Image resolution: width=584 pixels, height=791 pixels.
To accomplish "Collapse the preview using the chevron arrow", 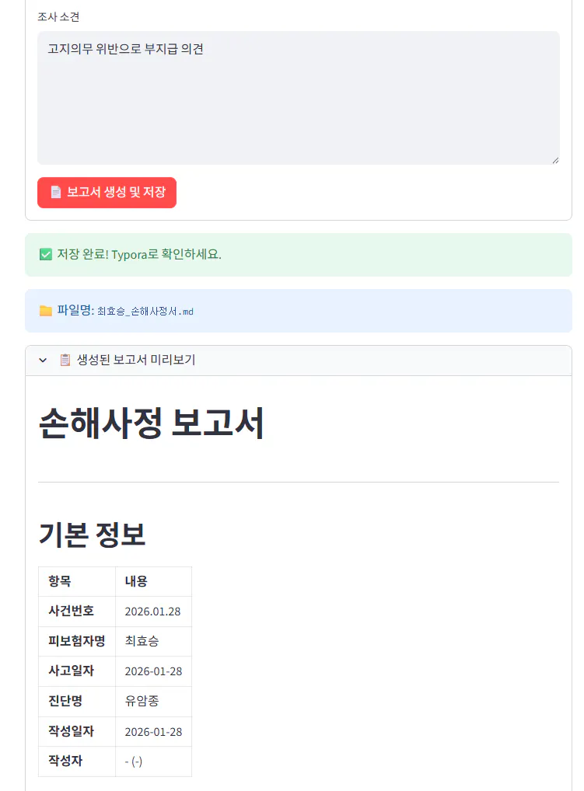I will [44, 361].
